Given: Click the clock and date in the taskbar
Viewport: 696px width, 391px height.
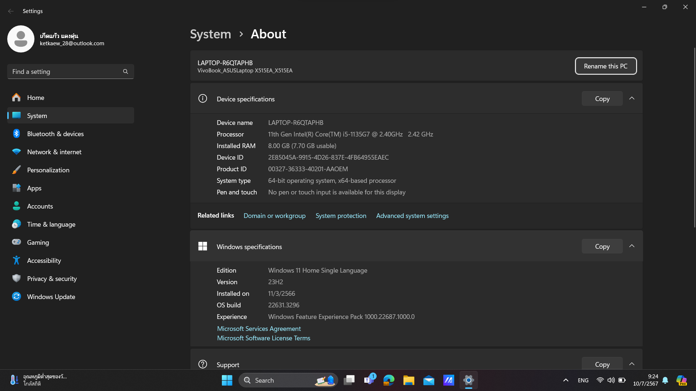Looking at the screenshot, I should click(646, 380).
